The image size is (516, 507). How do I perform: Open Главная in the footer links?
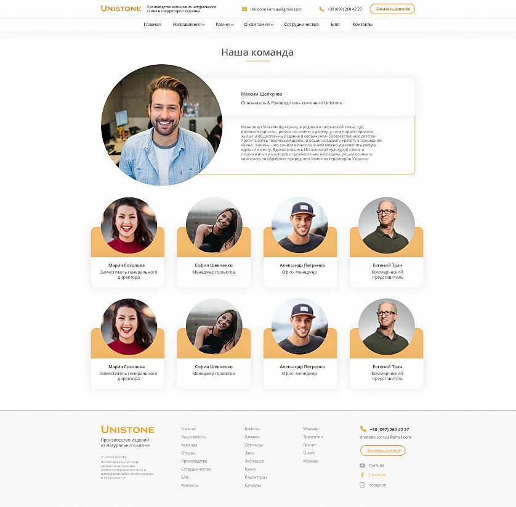[188, 429]
